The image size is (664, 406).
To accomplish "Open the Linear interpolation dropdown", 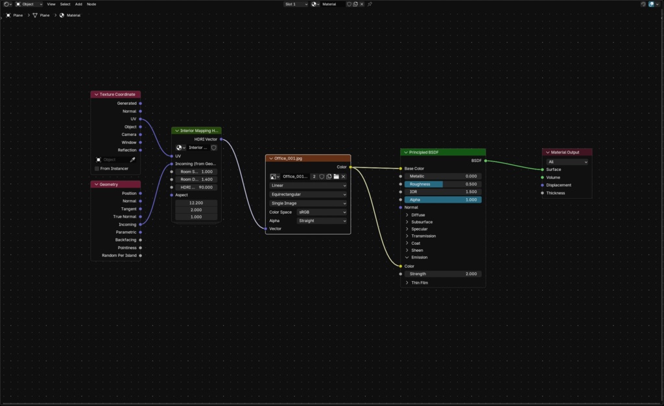I will [x=308, y=185].
